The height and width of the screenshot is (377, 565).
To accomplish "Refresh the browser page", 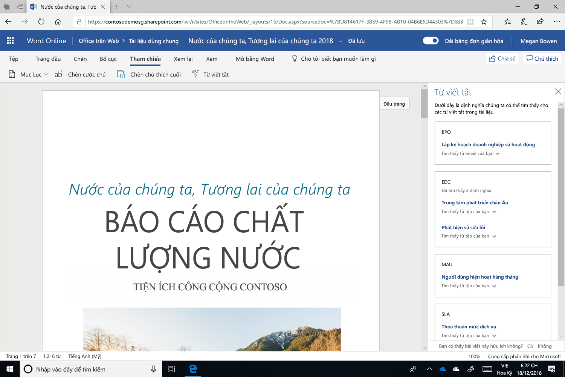I will (x=41, y=22).
